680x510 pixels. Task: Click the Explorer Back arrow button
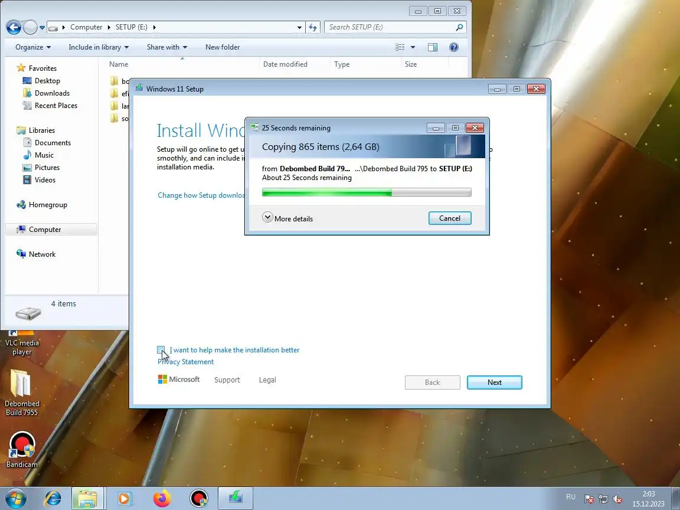[14, 27]
